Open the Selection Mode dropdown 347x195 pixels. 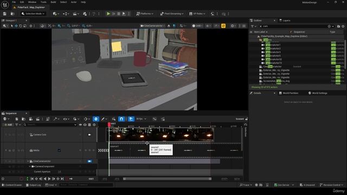point(33,14)
